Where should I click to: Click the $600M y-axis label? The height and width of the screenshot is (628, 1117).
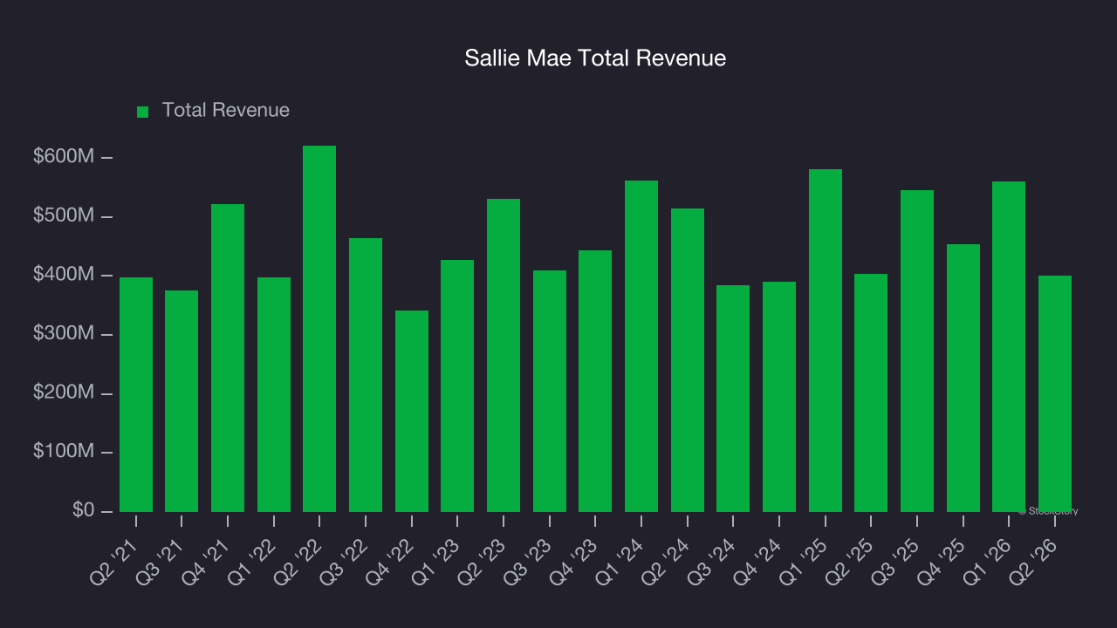(64, 157)
